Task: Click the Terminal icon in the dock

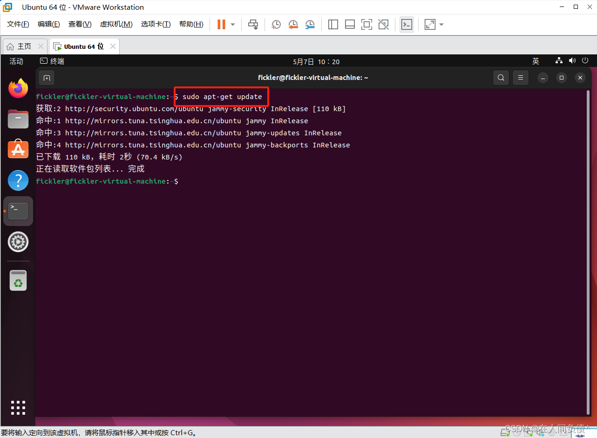Action: tap(18, 211)
